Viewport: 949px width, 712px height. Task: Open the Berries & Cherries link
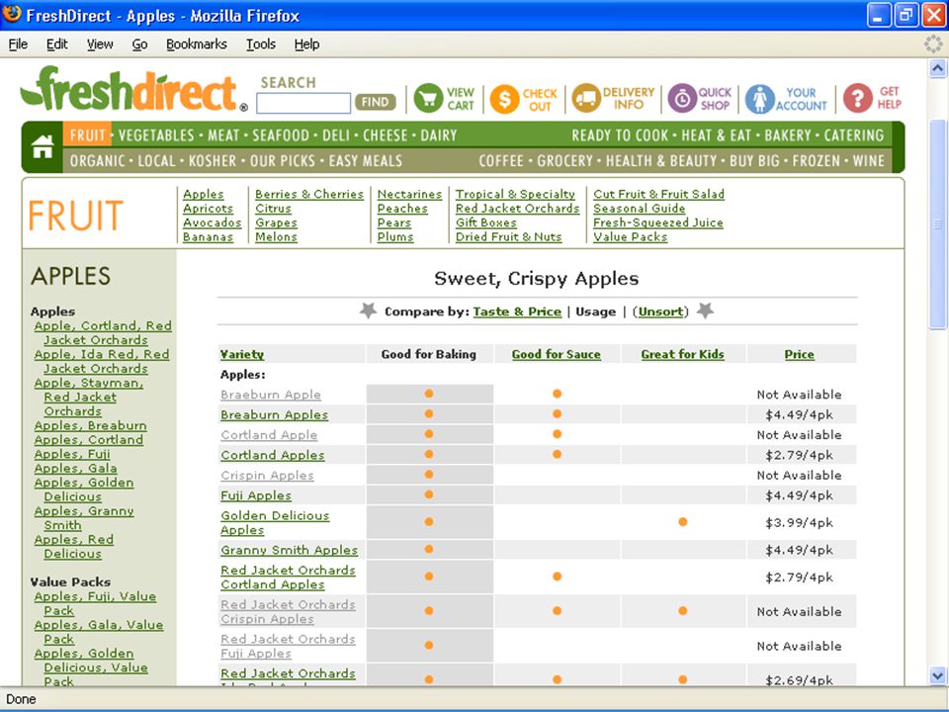[x=309, y=195]
